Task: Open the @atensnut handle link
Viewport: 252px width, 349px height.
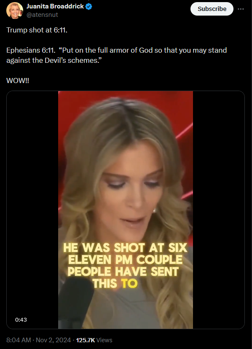Action: 42,15
